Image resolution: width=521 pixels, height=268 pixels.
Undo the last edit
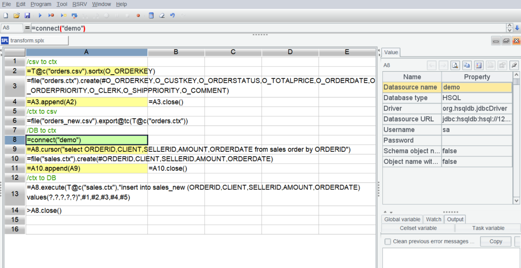click(x=171, y=15)
